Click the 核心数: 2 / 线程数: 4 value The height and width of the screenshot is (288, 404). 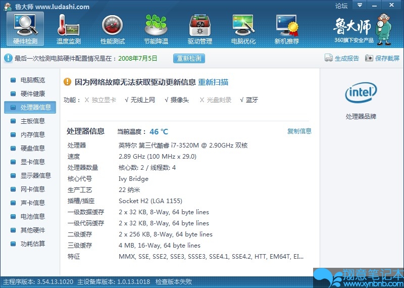147,168
